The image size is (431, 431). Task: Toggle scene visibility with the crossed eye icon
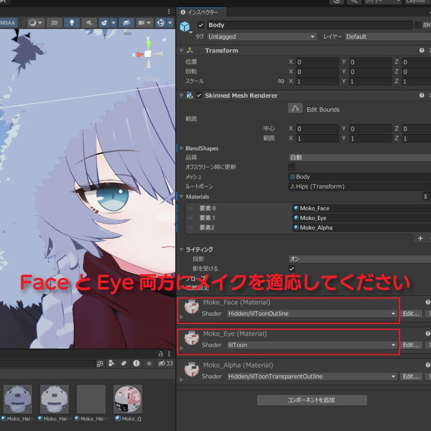click(x=126, y=23)
